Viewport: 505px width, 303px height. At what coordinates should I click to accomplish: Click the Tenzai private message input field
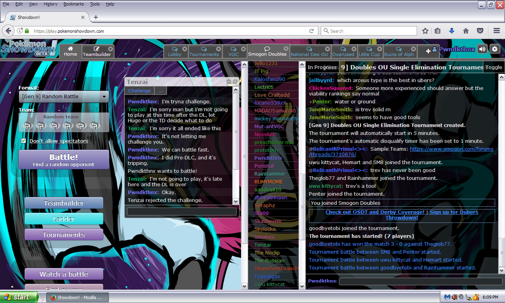pos(182,211)
